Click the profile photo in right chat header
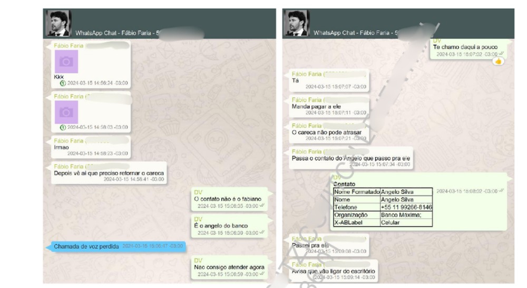Viewport: 527px width, 288px height. click(x=296, y=23)
